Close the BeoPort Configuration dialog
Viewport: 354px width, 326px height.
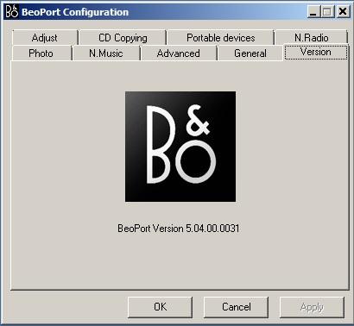pyautogui.click(x=343, y=12)
